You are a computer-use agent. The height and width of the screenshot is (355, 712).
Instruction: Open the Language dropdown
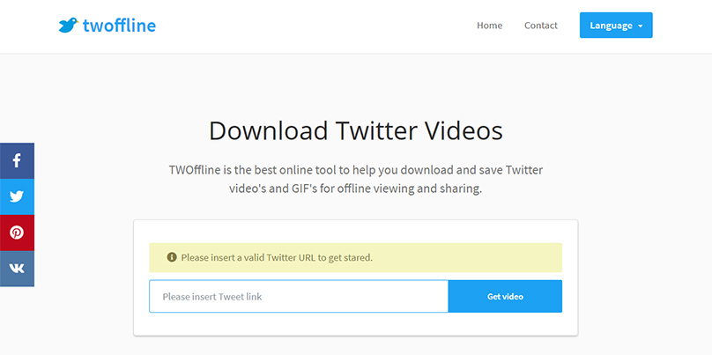click(x=616, y=26)
